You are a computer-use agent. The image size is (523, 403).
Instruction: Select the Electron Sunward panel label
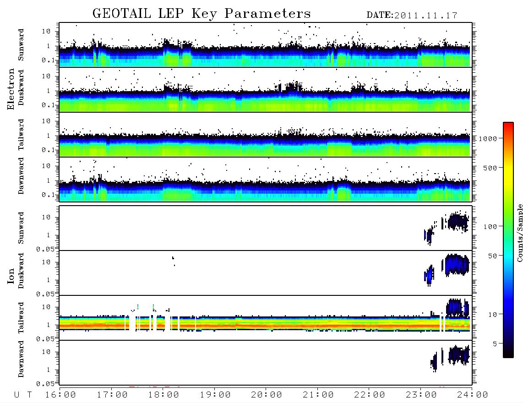(x=21, y=45)
